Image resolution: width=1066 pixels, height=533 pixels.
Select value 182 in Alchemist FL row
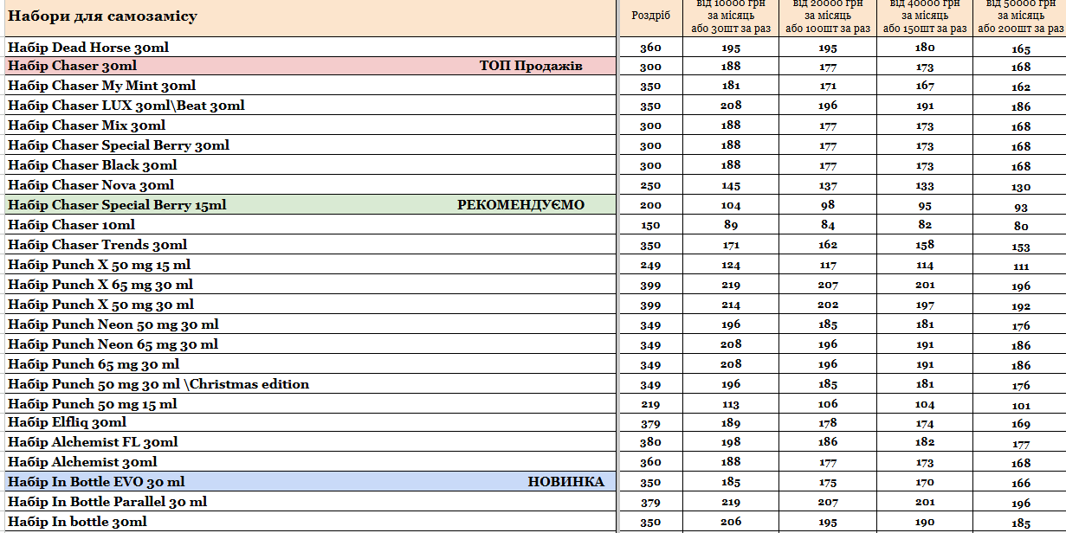pyautogui.click(x=925, y=443)
